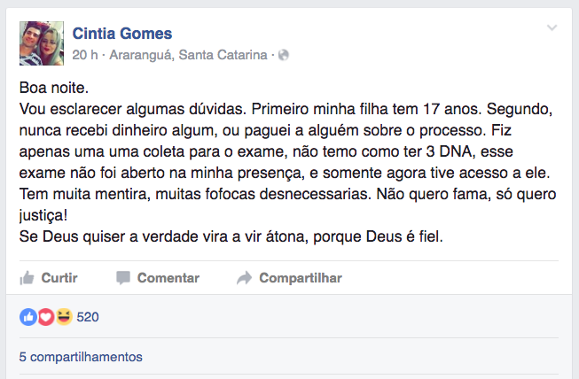The image size is (579, 379).
Task: Click the blue Like reaction icon
Action: (x=27, y=316)
